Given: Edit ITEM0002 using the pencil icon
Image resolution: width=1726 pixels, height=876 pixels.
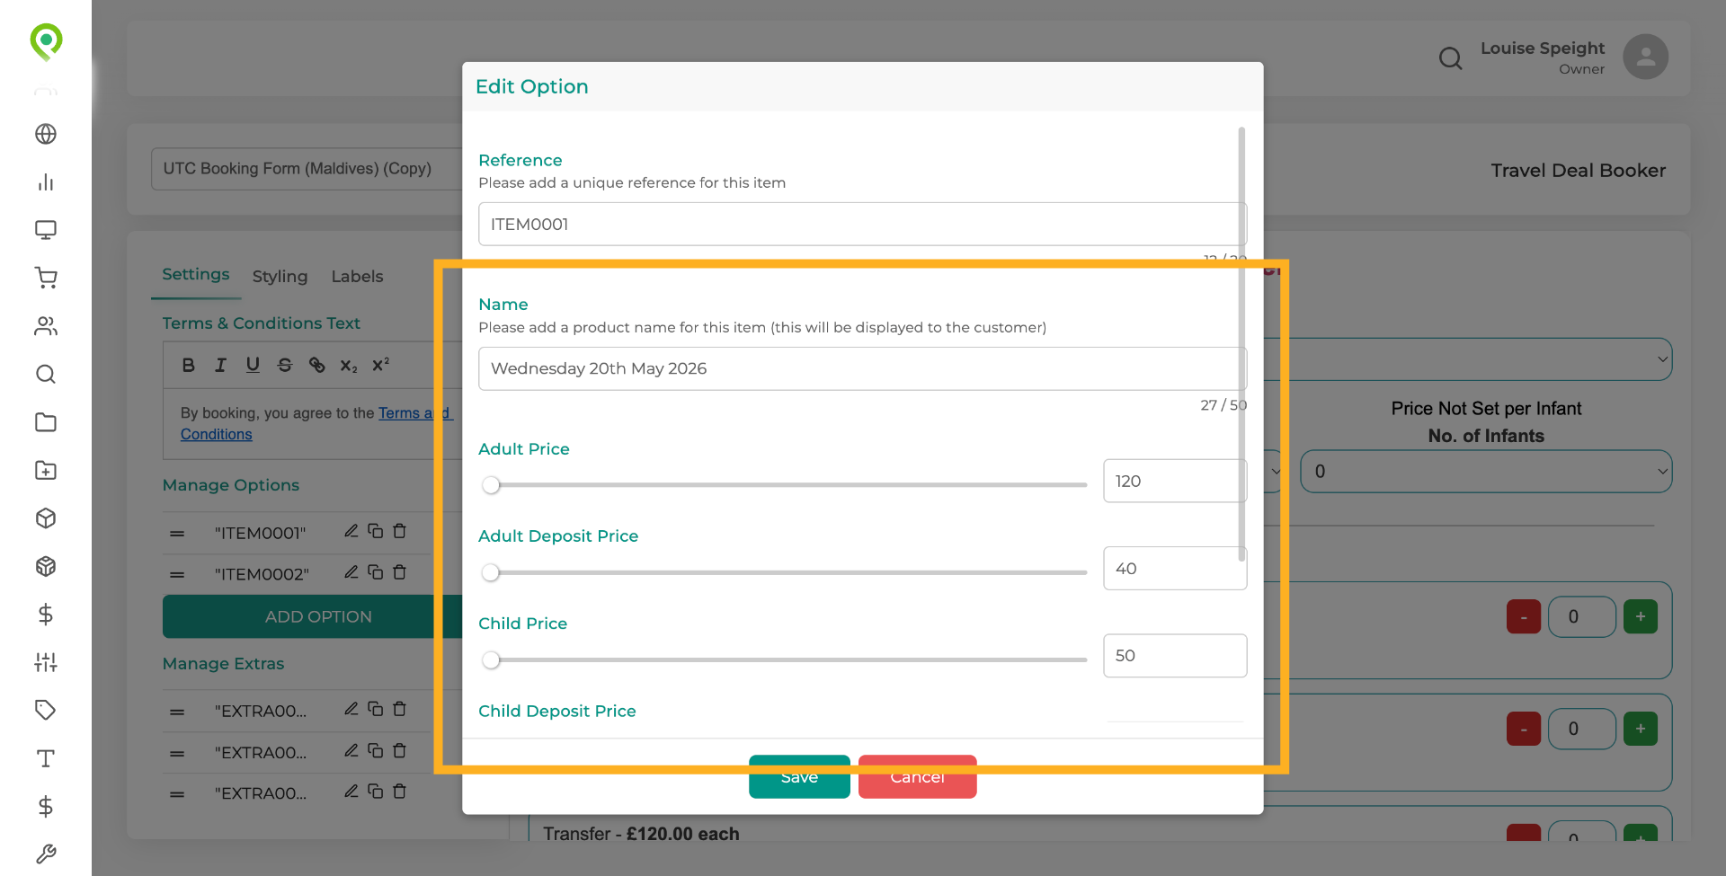Looking at the screenshot, I should coord(351,571).
